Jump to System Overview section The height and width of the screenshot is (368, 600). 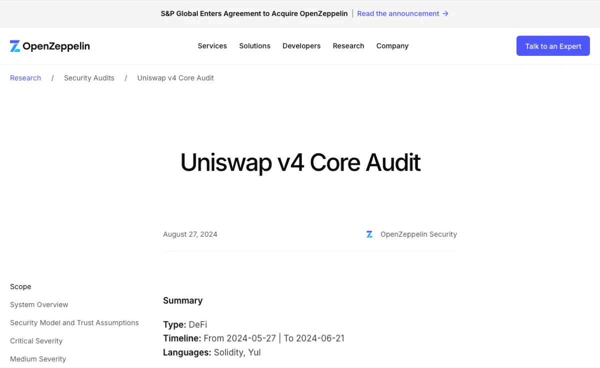point(39,305)
